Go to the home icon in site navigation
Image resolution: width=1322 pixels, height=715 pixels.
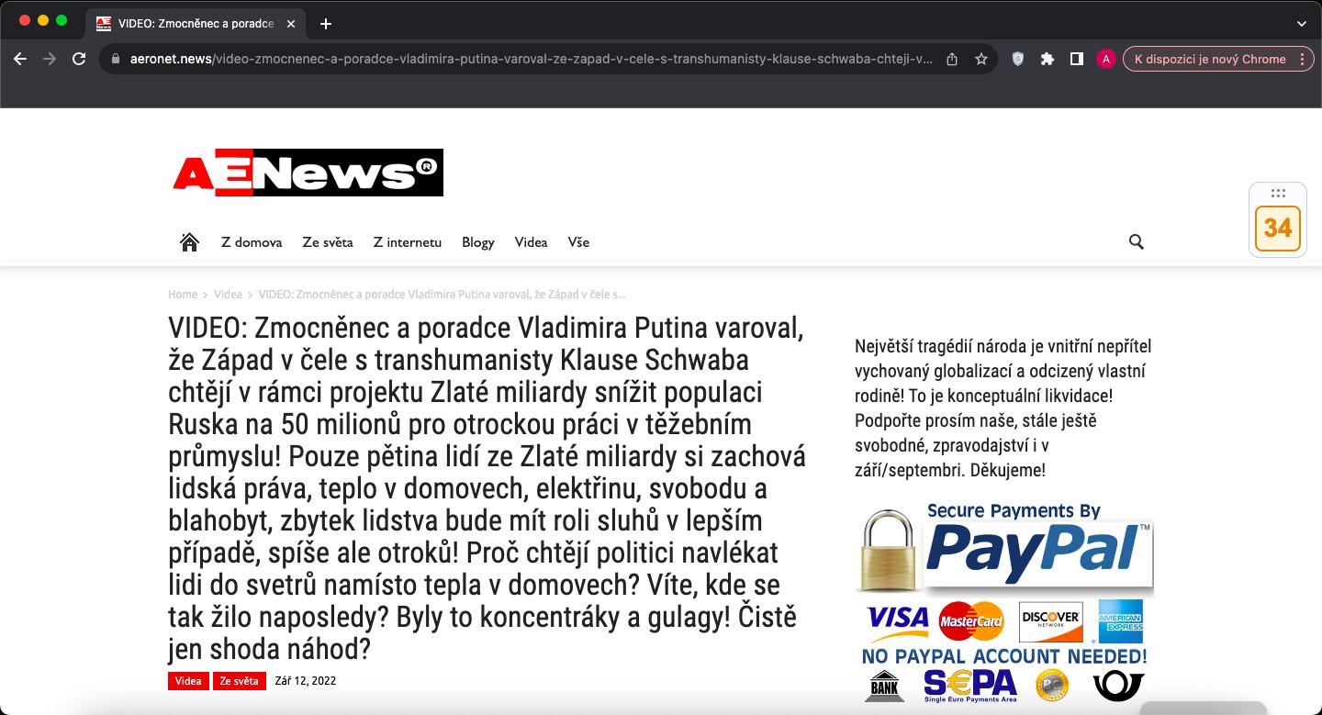pos(189,241)
